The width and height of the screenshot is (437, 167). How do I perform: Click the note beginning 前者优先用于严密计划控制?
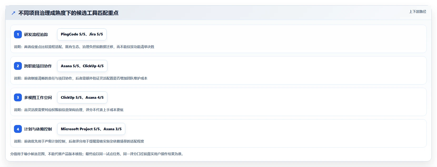point(79,141)
